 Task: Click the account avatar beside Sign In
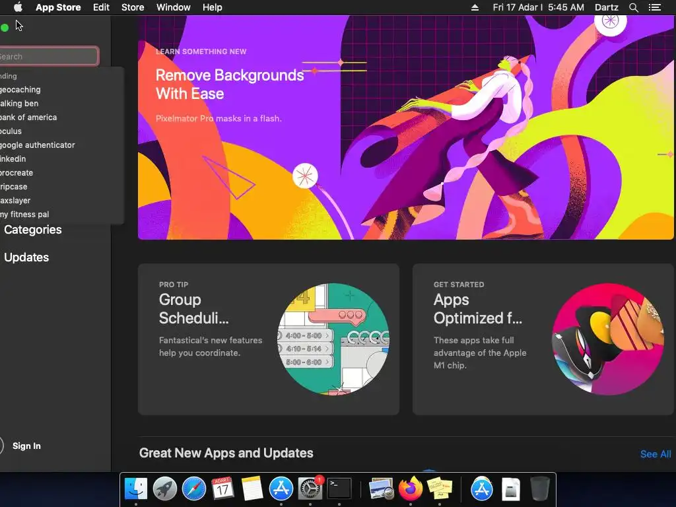(1, 446)
